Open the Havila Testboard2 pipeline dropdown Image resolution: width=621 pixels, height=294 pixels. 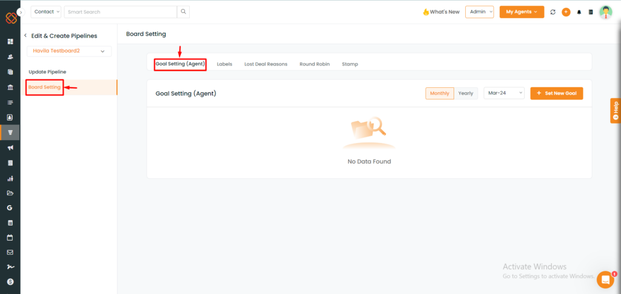69,51
